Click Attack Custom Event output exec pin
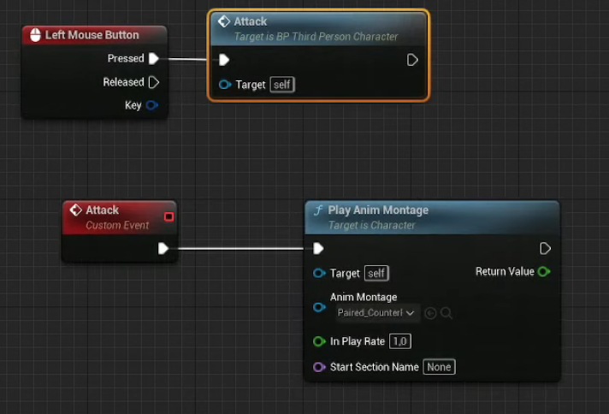This screenshot has width=609, height=414. (163, 249)
